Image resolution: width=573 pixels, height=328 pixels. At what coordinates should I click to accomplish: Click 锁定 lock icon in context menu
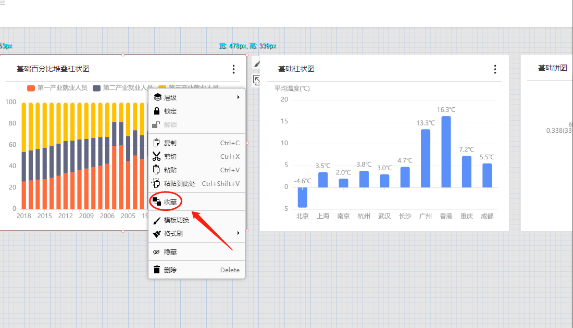tap(156, 111)
